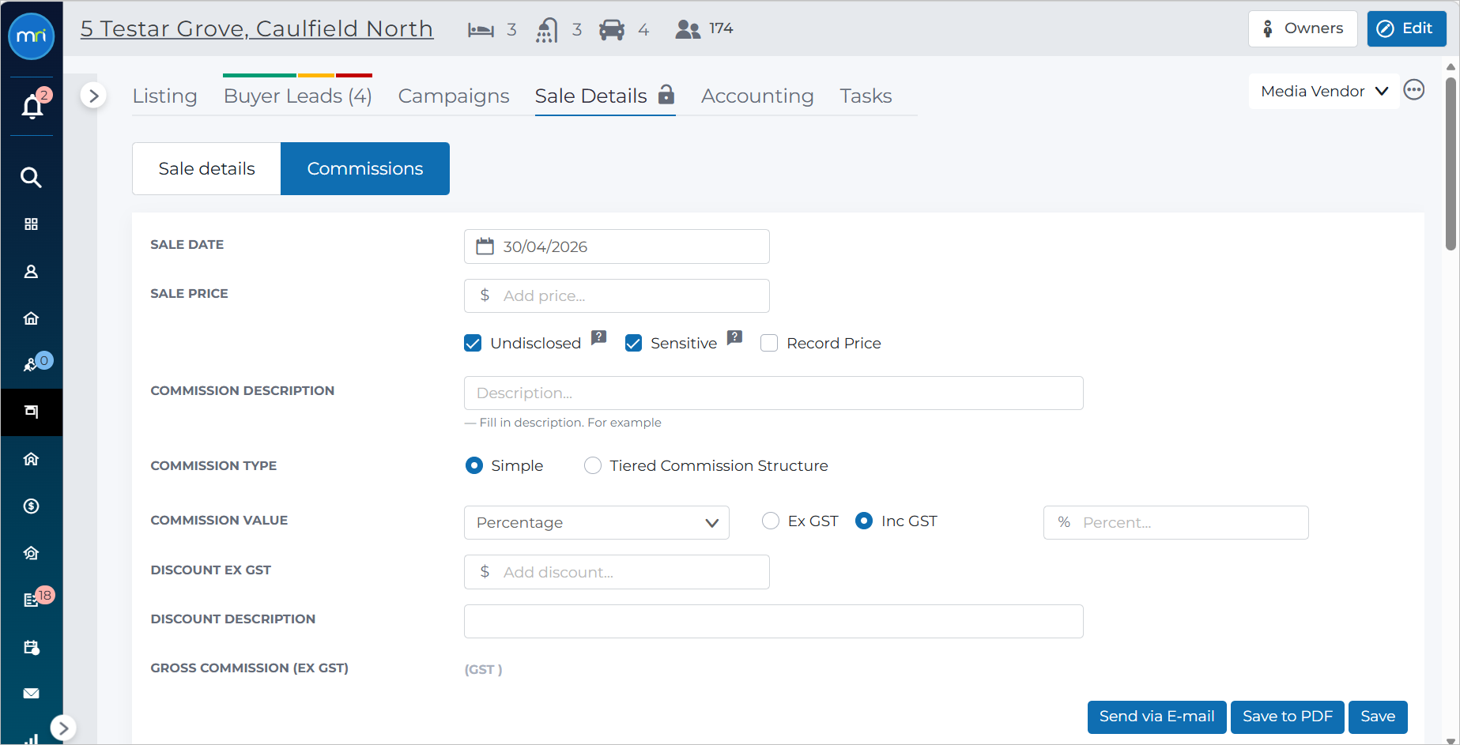Expand the sidebar with the bottom arrow
This screenshot has height=745, width=1460.
point(63,728)
